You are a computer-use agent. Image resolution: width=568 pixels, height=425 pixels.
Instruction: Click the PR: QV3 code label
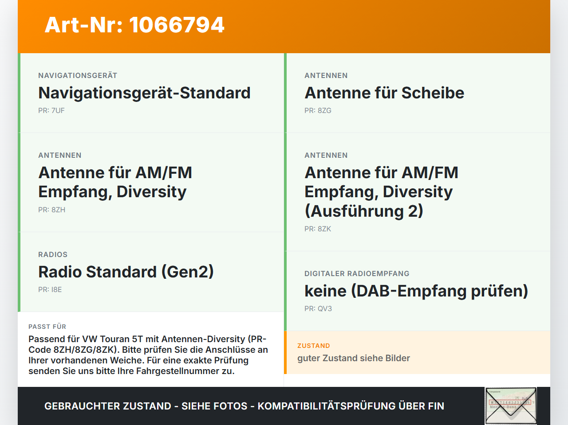point(318,308)
